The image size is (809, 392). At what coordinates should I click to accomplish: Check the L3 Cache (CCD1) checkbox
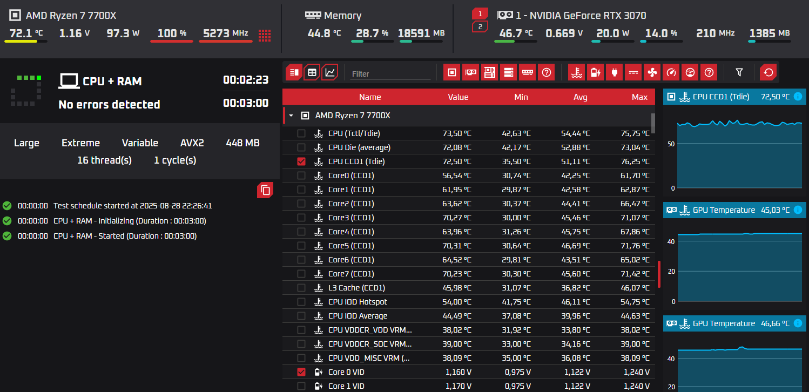(x=301, y=288)
